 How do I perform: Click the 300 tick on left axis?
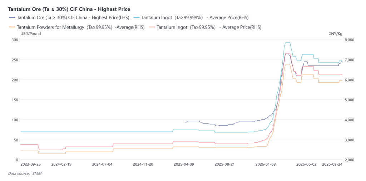coord(15,40)
